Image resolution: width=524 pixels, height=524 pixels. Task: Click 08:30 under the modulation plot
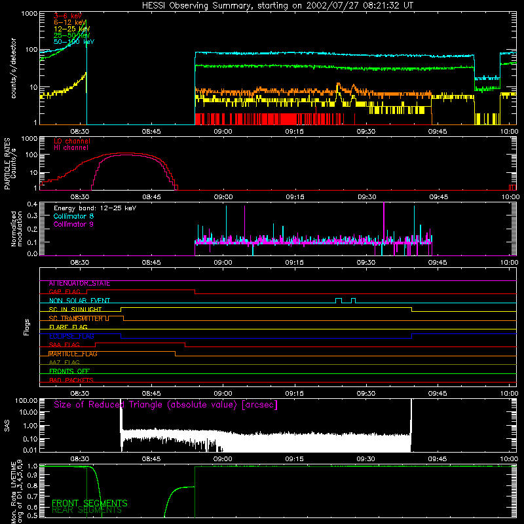[x=80, y=263]
